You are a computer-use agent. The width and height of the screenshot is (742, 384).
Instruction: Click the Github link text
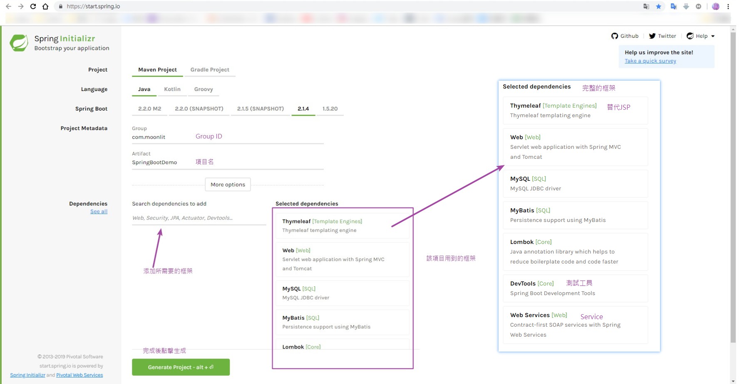point(629,36)
